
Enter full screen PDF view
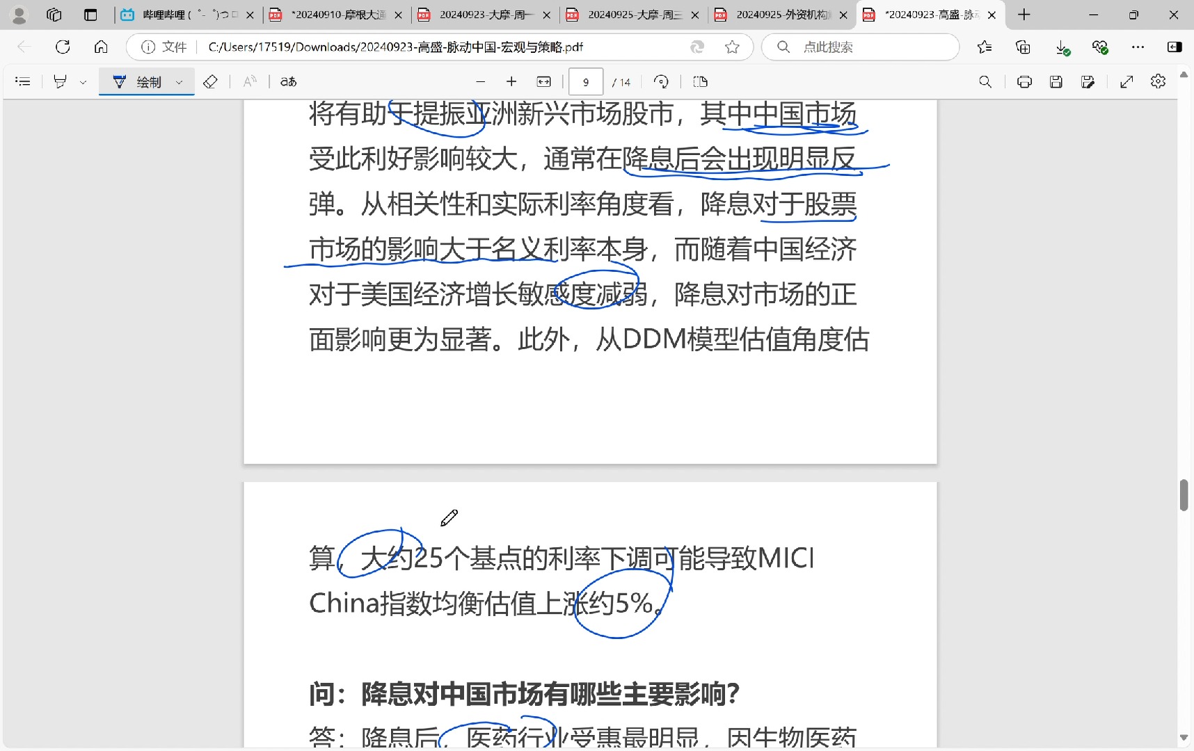[1127, 82]
